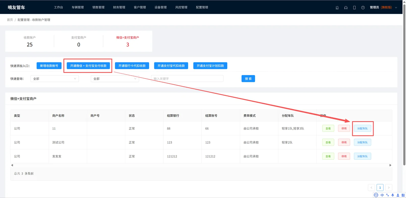Open the 车辆管理 menu

pos(78,7)
